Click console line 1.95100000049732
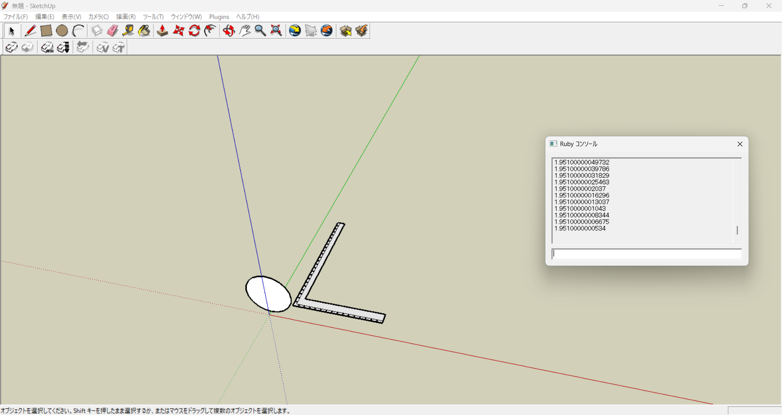 pyautogui.click(x=582, y=162)
